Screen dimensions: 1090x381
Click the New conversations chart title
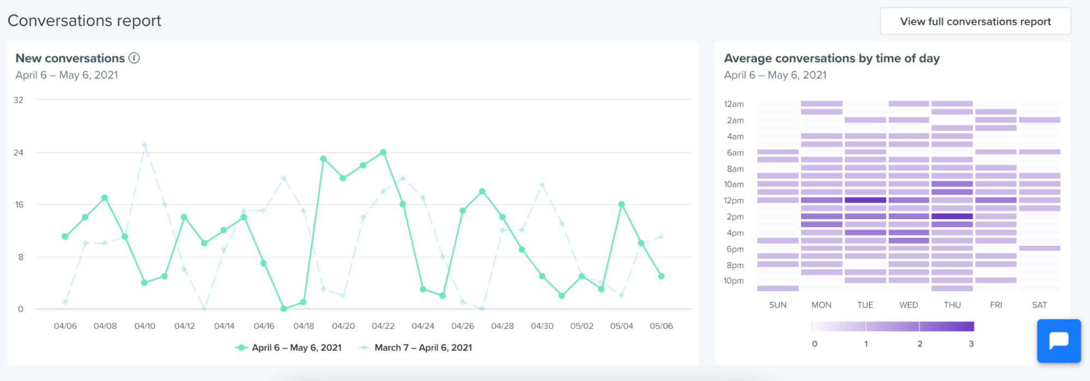click(70, 58)
